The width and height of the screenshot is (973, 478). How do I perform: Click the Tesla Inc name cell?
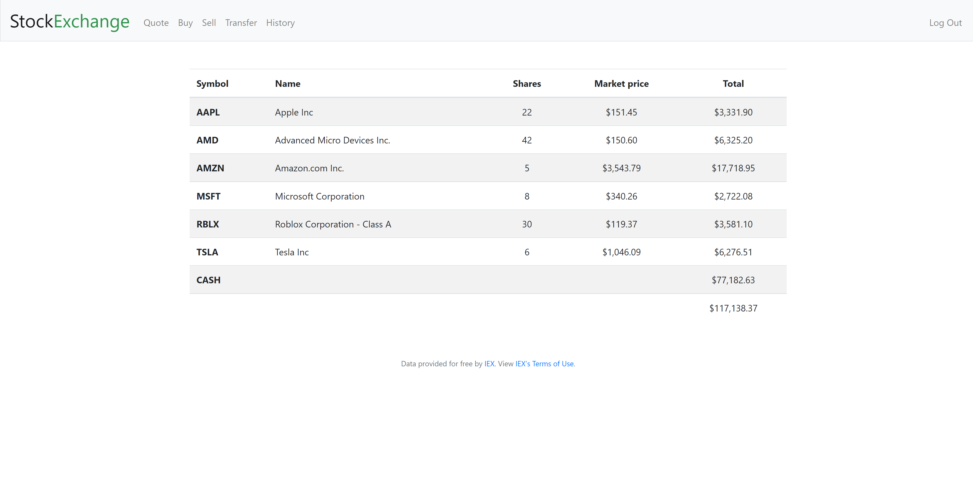(x=292, y=252)
